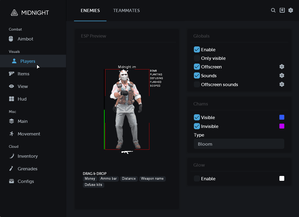Screen dimensions: 299x217
Task: Switch to the Teammates tab
Action: pos(126,11)
